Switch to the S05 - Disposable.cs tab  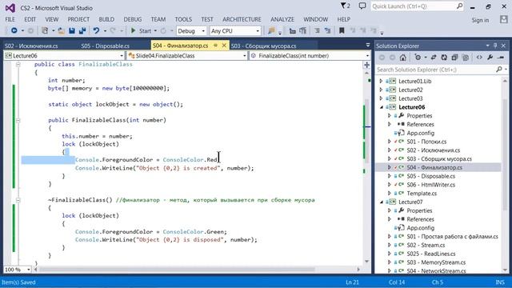pos(105,46)
